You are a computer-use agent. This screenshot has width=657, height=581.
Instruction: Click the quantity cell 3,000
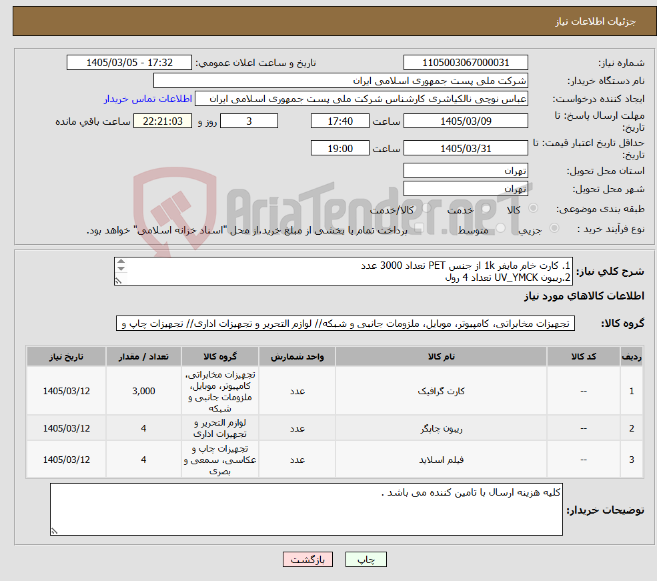coord(143,391)
